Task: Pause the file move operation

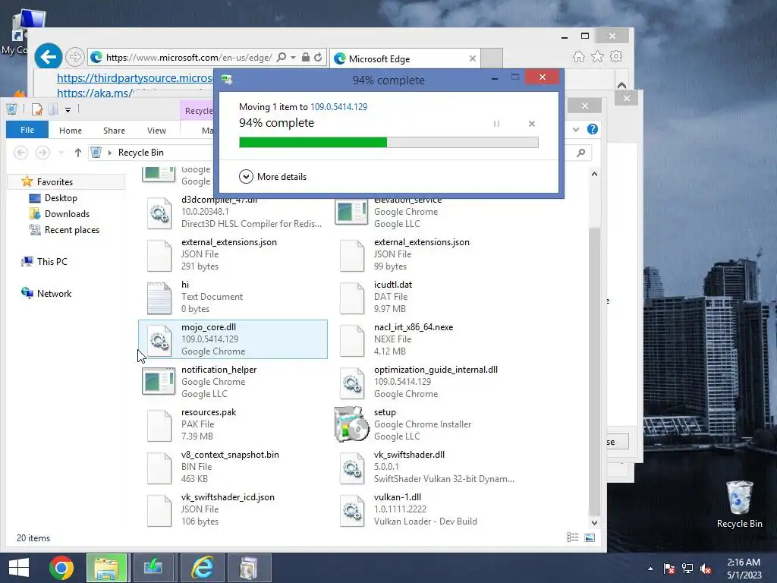Action: [496, 124]
